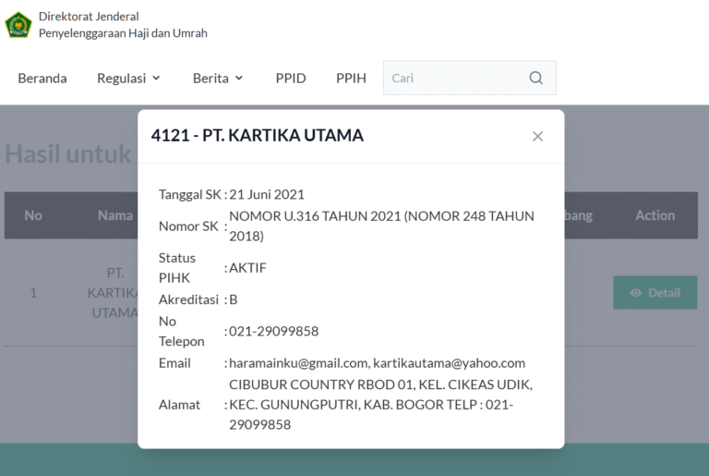
Task: Click the eye icon on the Detail button
Action: tap(635, 293)
